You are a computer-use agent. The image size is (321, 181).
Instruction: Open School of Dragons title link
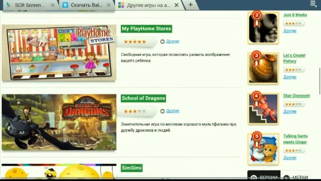143,99
